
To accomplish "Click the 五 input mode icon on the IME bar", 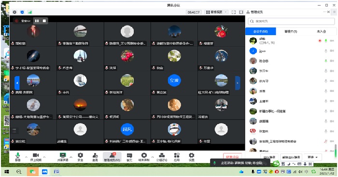I will (283, 164).
